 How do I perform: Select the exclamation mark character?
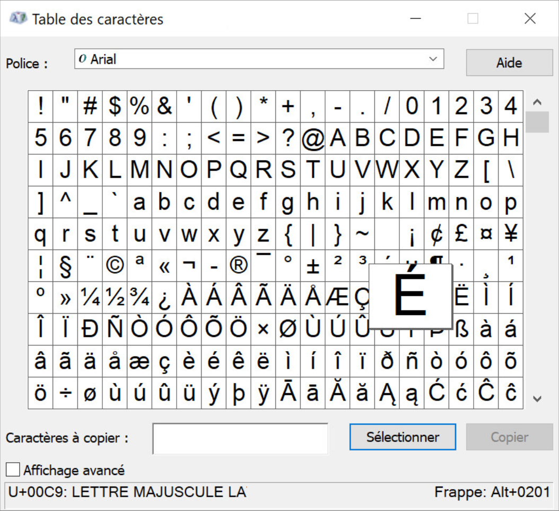tap(41, 106)
